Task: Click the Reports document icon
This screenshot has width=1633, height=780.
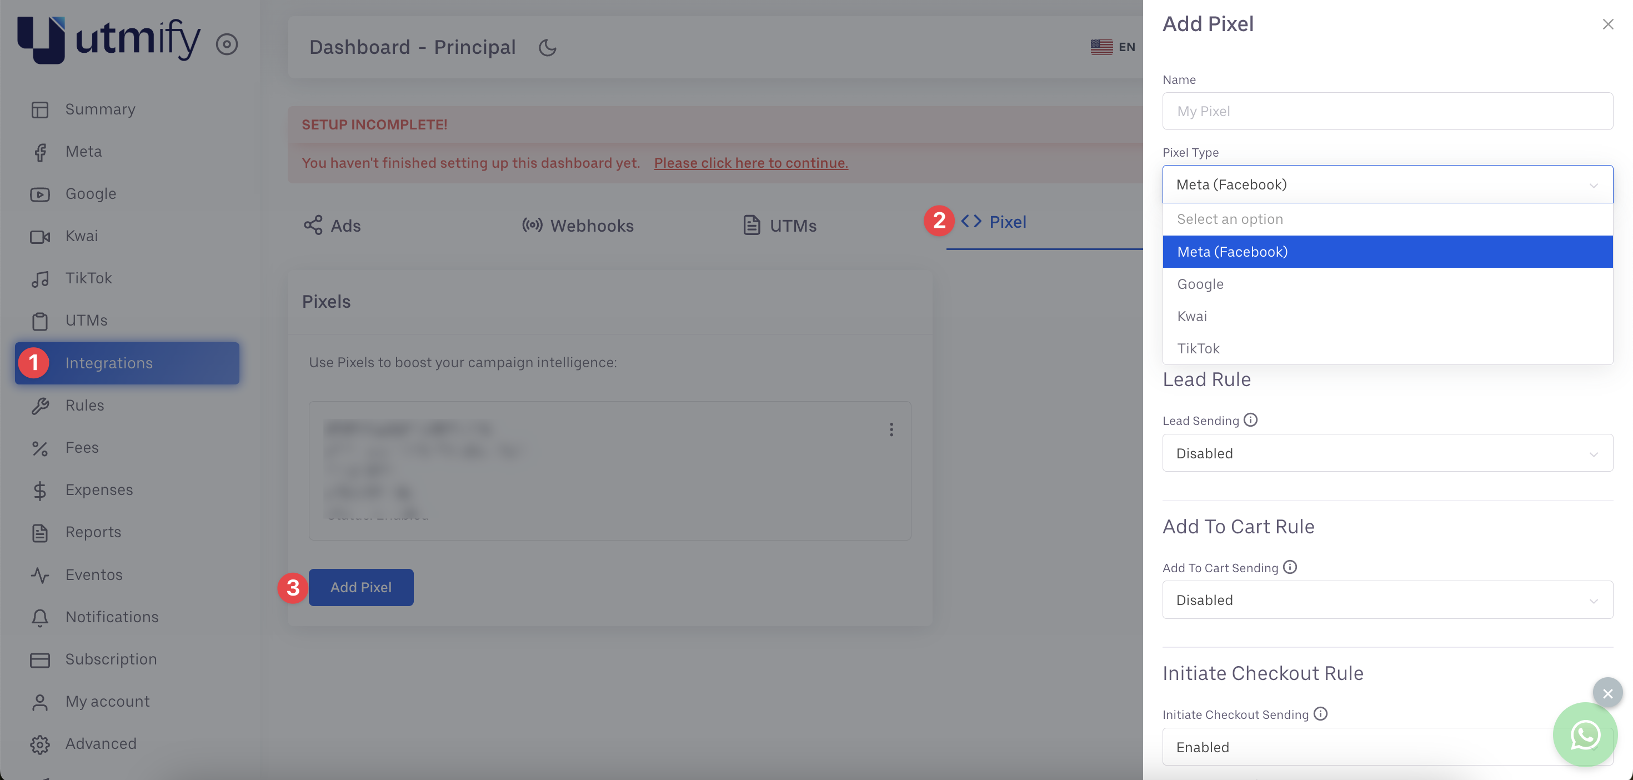Action: (40, 533)
